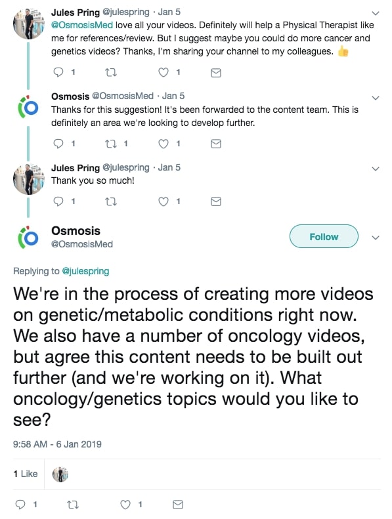Like Jules Pring's suggestion tweet
Image resolution: width=392 pixels, height=519 pixels.
point(163,72)
